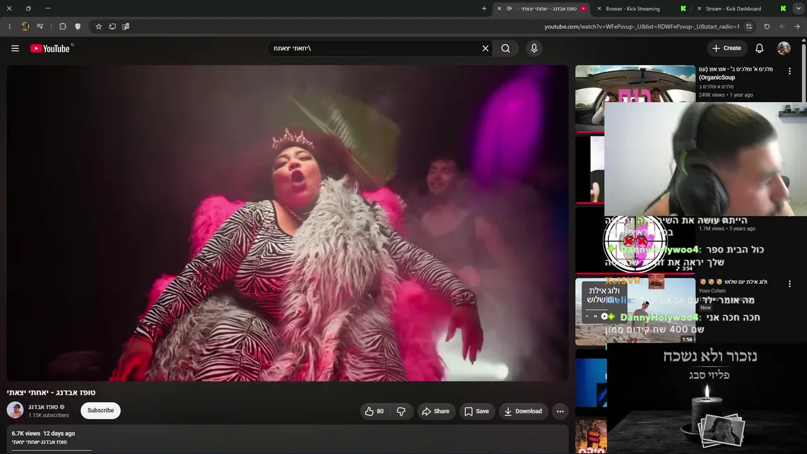Download this video

523,411
